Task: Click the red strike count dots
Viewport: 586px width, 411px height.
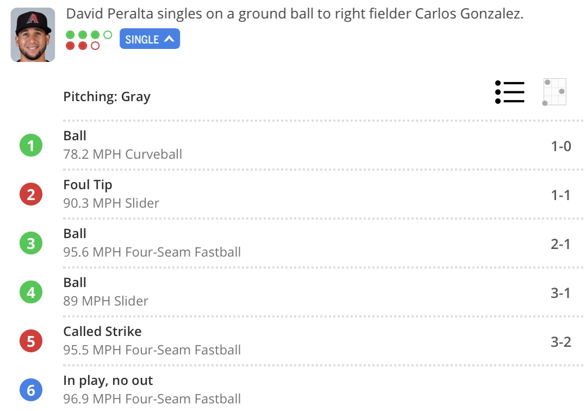Action: pyautogui.click(x=83, y=46)
